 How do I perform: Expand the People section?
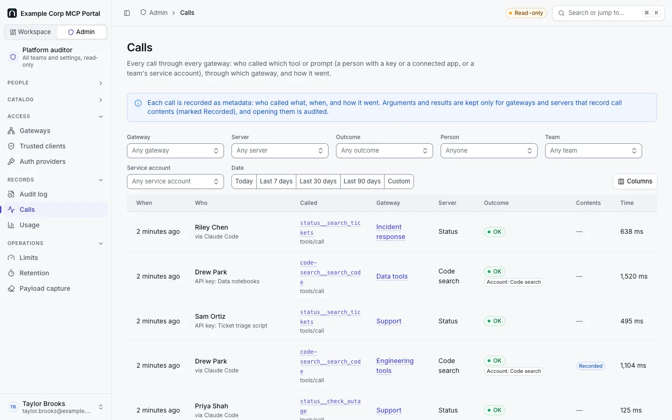(x=56, y=83)
